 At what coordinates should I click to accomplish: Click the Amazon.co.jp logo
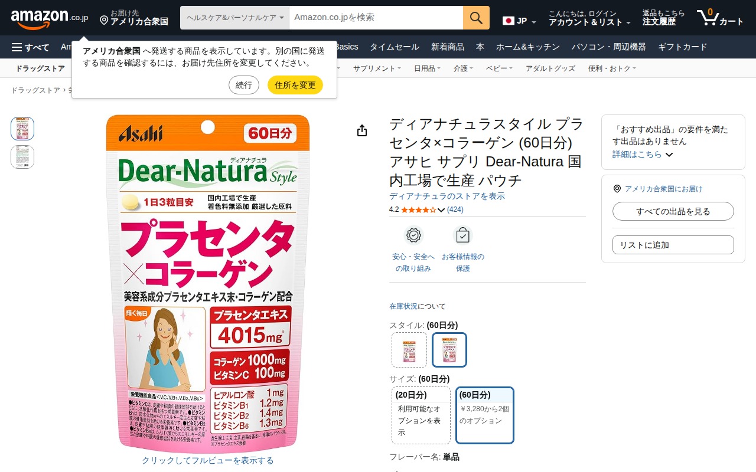(50, 18)
